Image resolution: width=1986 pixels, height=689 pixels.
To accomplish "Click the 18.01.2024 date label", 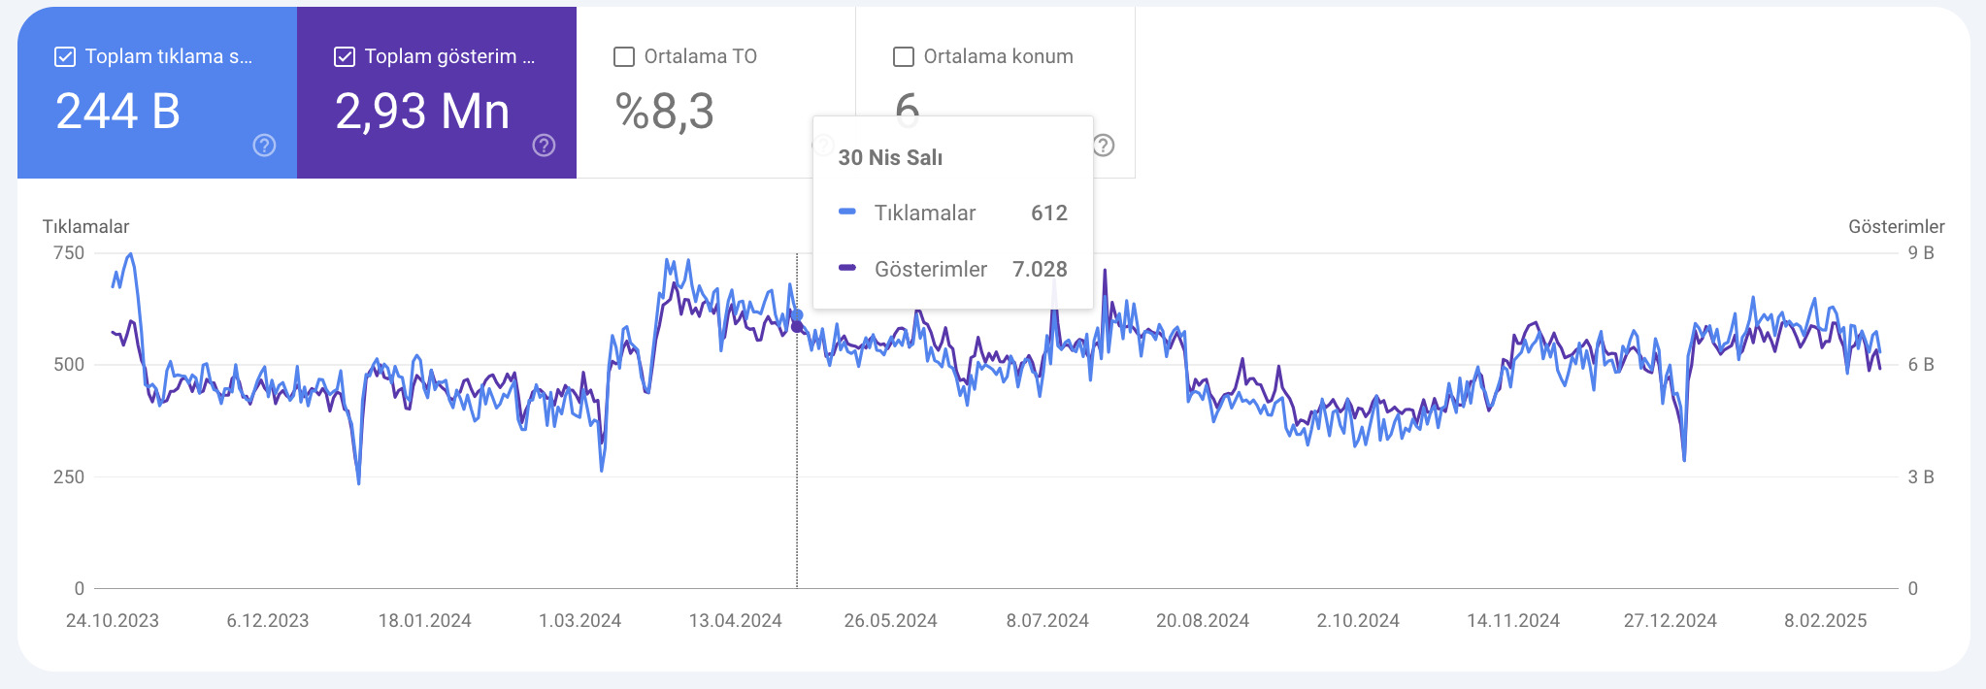I will [424, 621].
